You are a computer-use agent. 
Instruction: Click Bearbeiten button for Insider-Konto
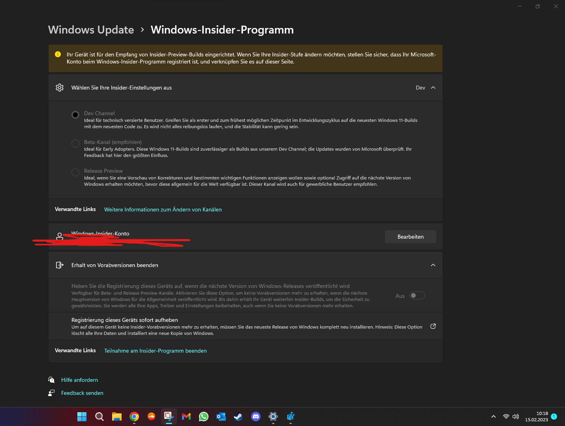[411, 237]
